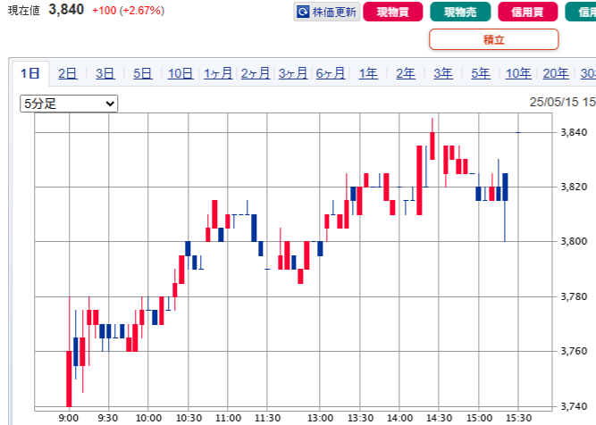596x425 pixels.
Task: Click the 信用買 margin buy button
Action: pos(527,12)
